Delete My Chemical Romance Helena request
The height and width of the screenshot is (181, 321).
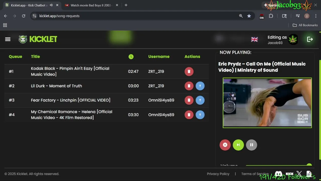[x=189, y=115]
